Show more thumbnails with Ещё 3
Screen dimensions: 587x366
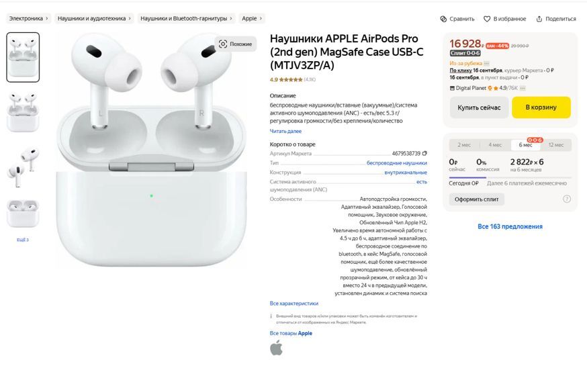[22, 240]
